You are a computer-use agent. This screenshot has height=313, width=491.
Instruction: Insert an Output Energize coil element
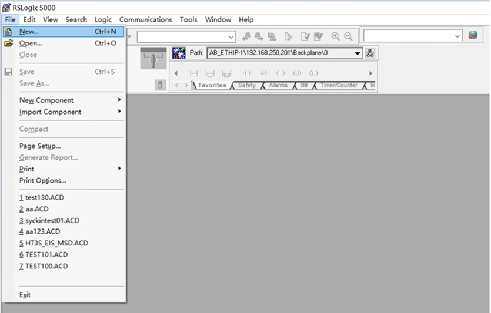pyautogui.click(x=280, y=73)
